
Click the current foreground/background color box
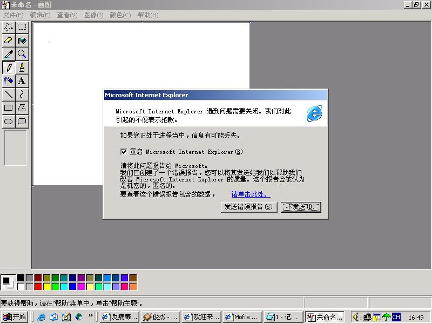[8, 282]
